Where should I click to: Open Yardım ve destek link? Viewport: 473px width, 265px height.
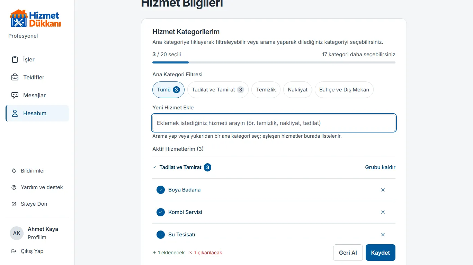click(x=37, y=187)
